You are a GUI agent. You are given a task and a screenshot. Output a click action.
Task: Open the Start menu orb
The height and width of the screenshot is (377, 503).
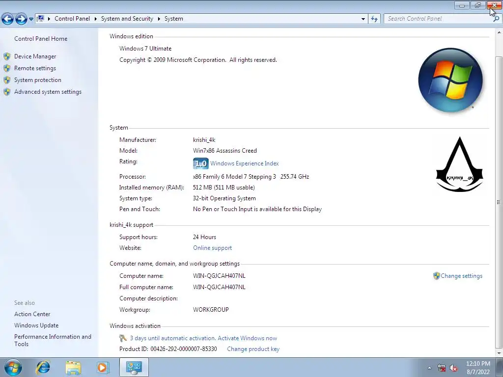(x=13, y=367)
